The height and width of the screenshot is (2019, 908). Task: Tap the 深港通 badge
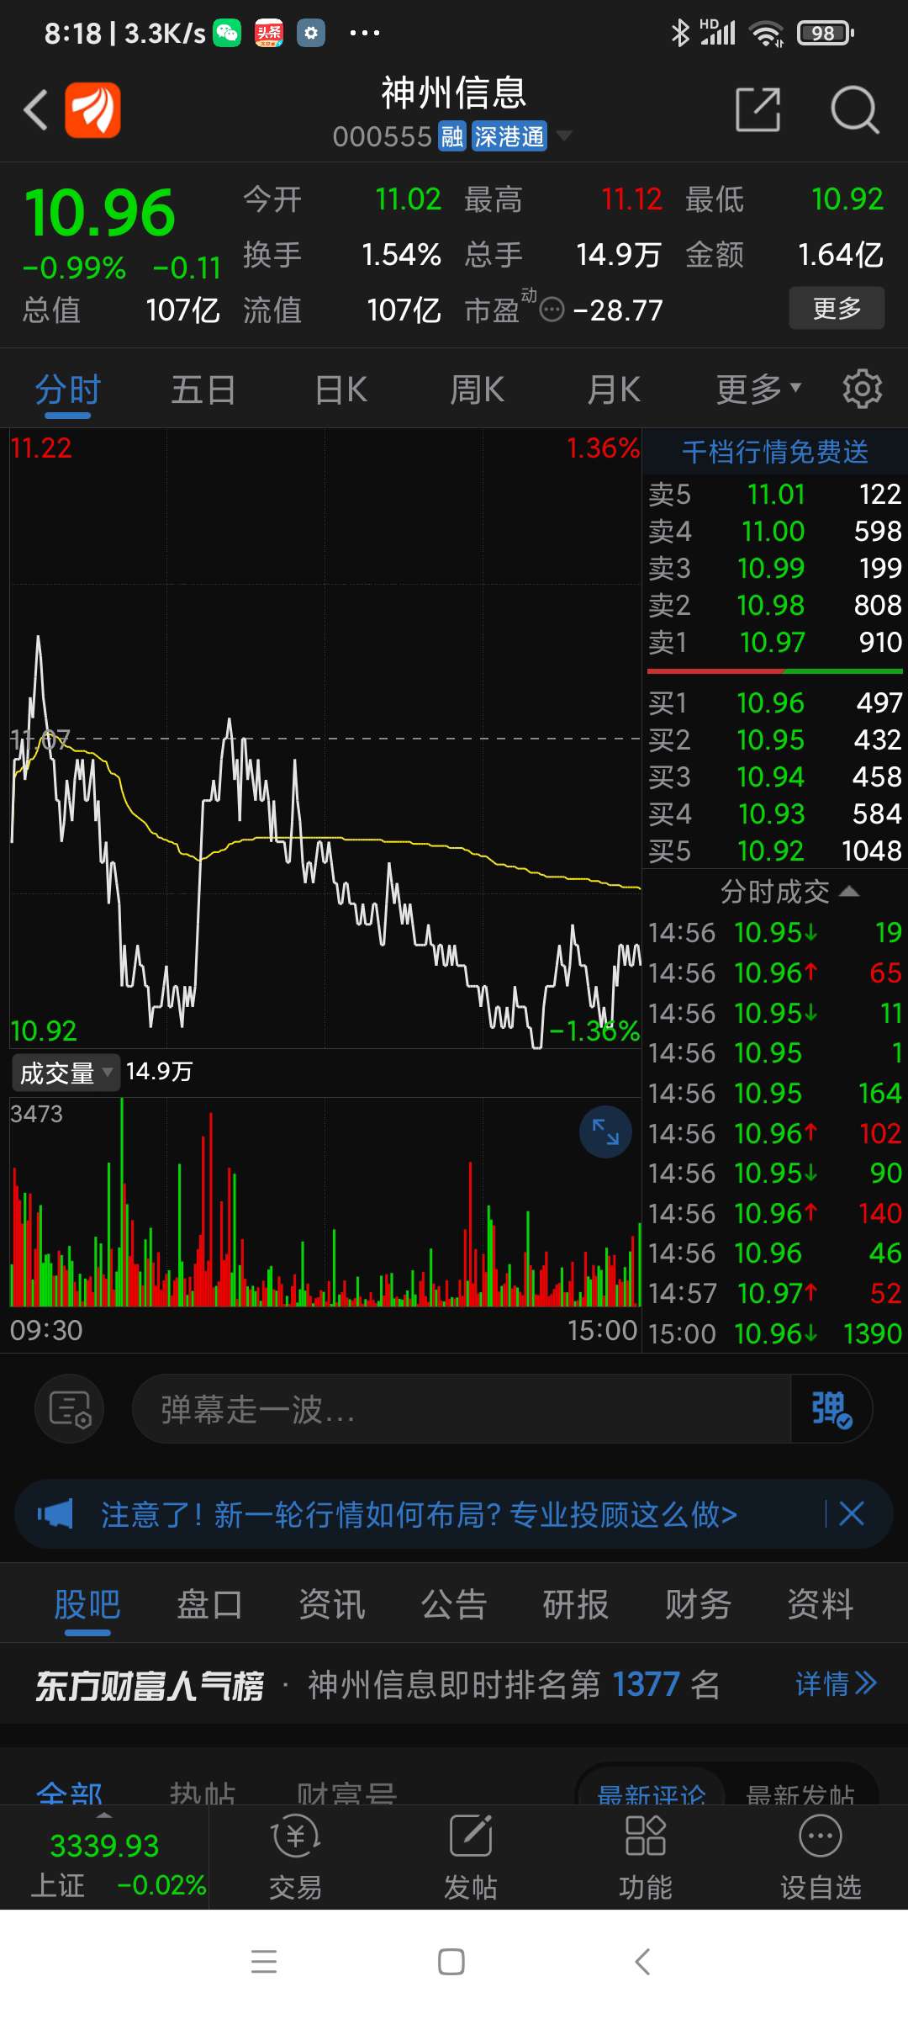pos(509,136)
